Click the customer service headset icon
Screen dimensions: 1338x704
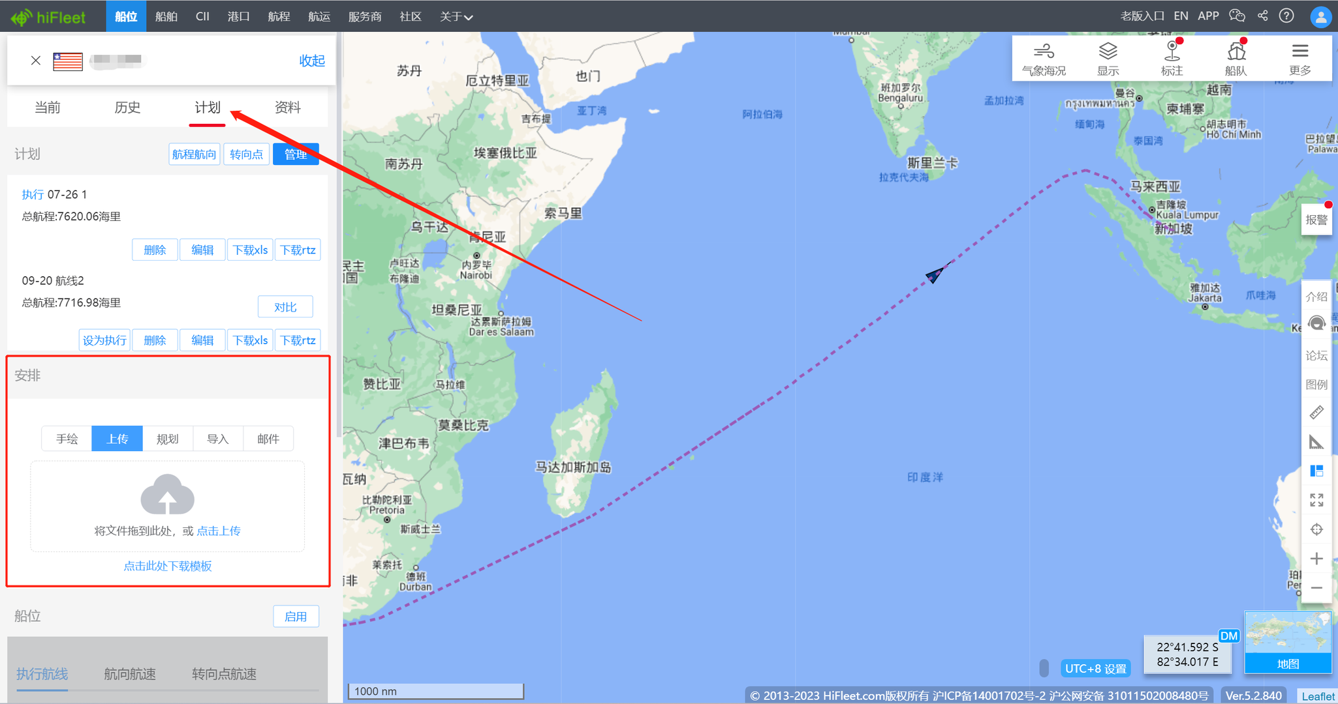[x=1316, y=323]
